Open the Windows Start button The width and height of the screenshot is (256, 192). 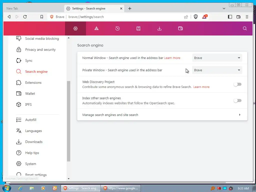tap(6, 188)
